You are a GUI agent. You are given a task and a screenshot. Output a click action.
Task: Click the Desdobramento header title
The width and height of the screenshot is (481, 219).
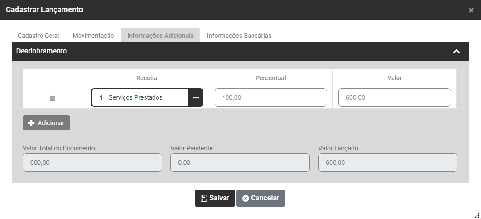click(41, 51)
